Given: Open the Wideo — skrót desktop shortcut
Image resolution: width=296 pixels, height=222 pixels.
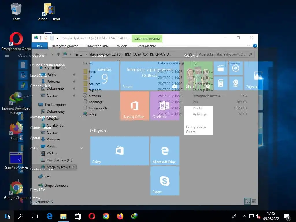Looking at the screenshot, I should click(x=49, y=12).
